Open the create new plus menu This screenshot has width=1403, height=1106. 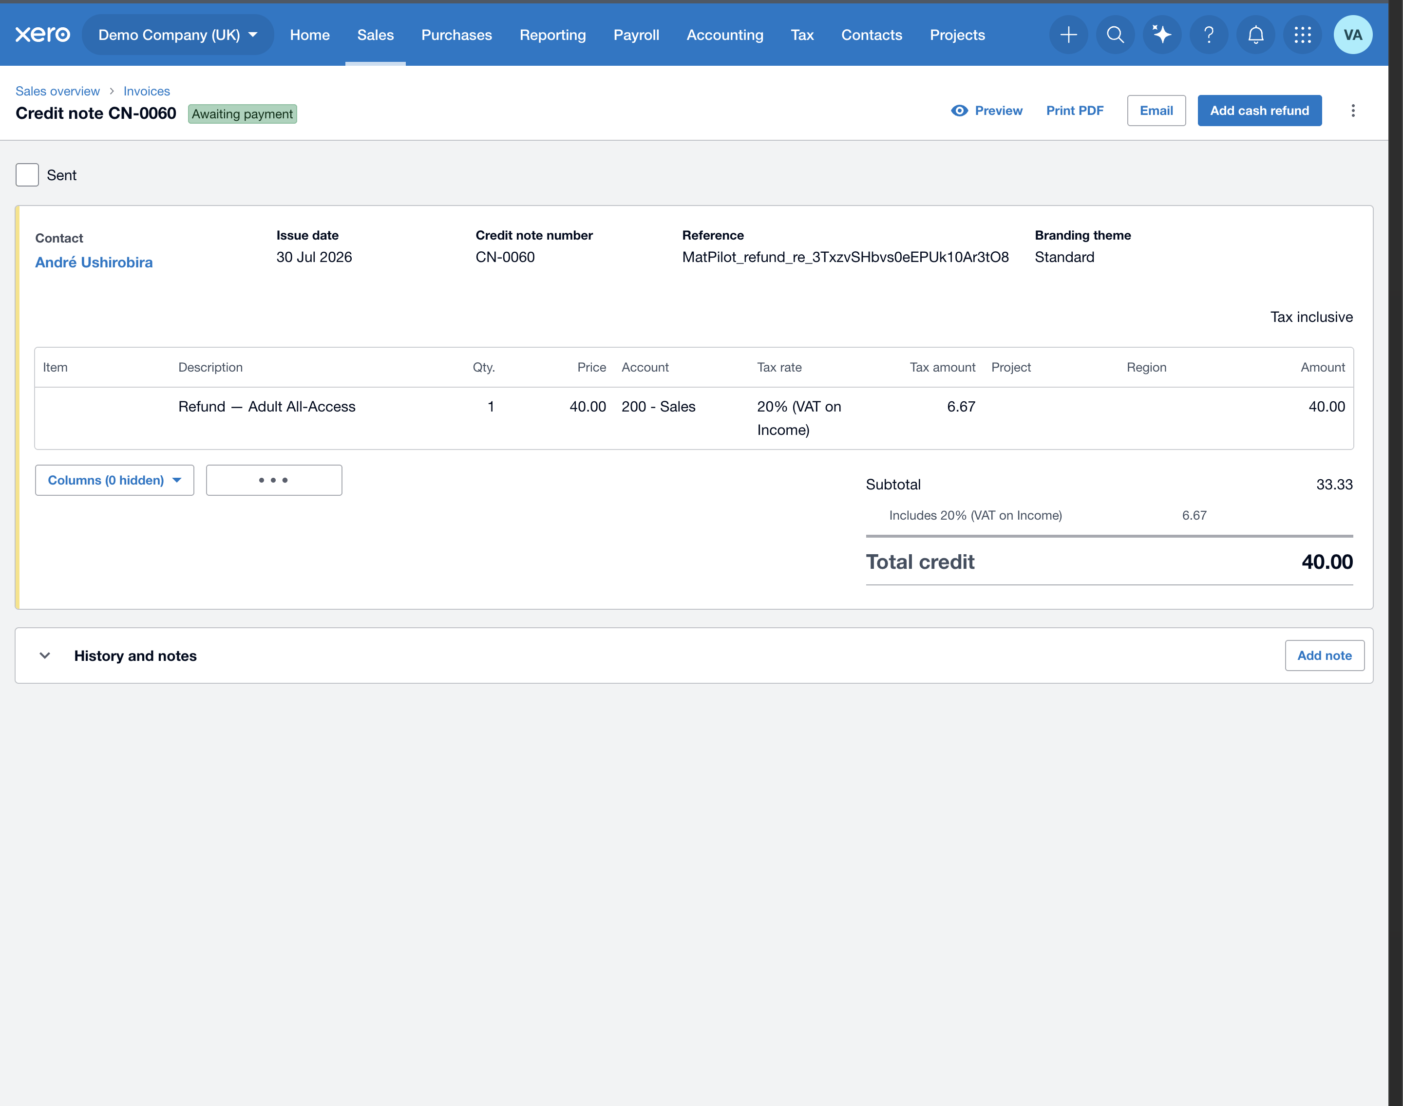pyautogui.click(x=1068, y=34)
